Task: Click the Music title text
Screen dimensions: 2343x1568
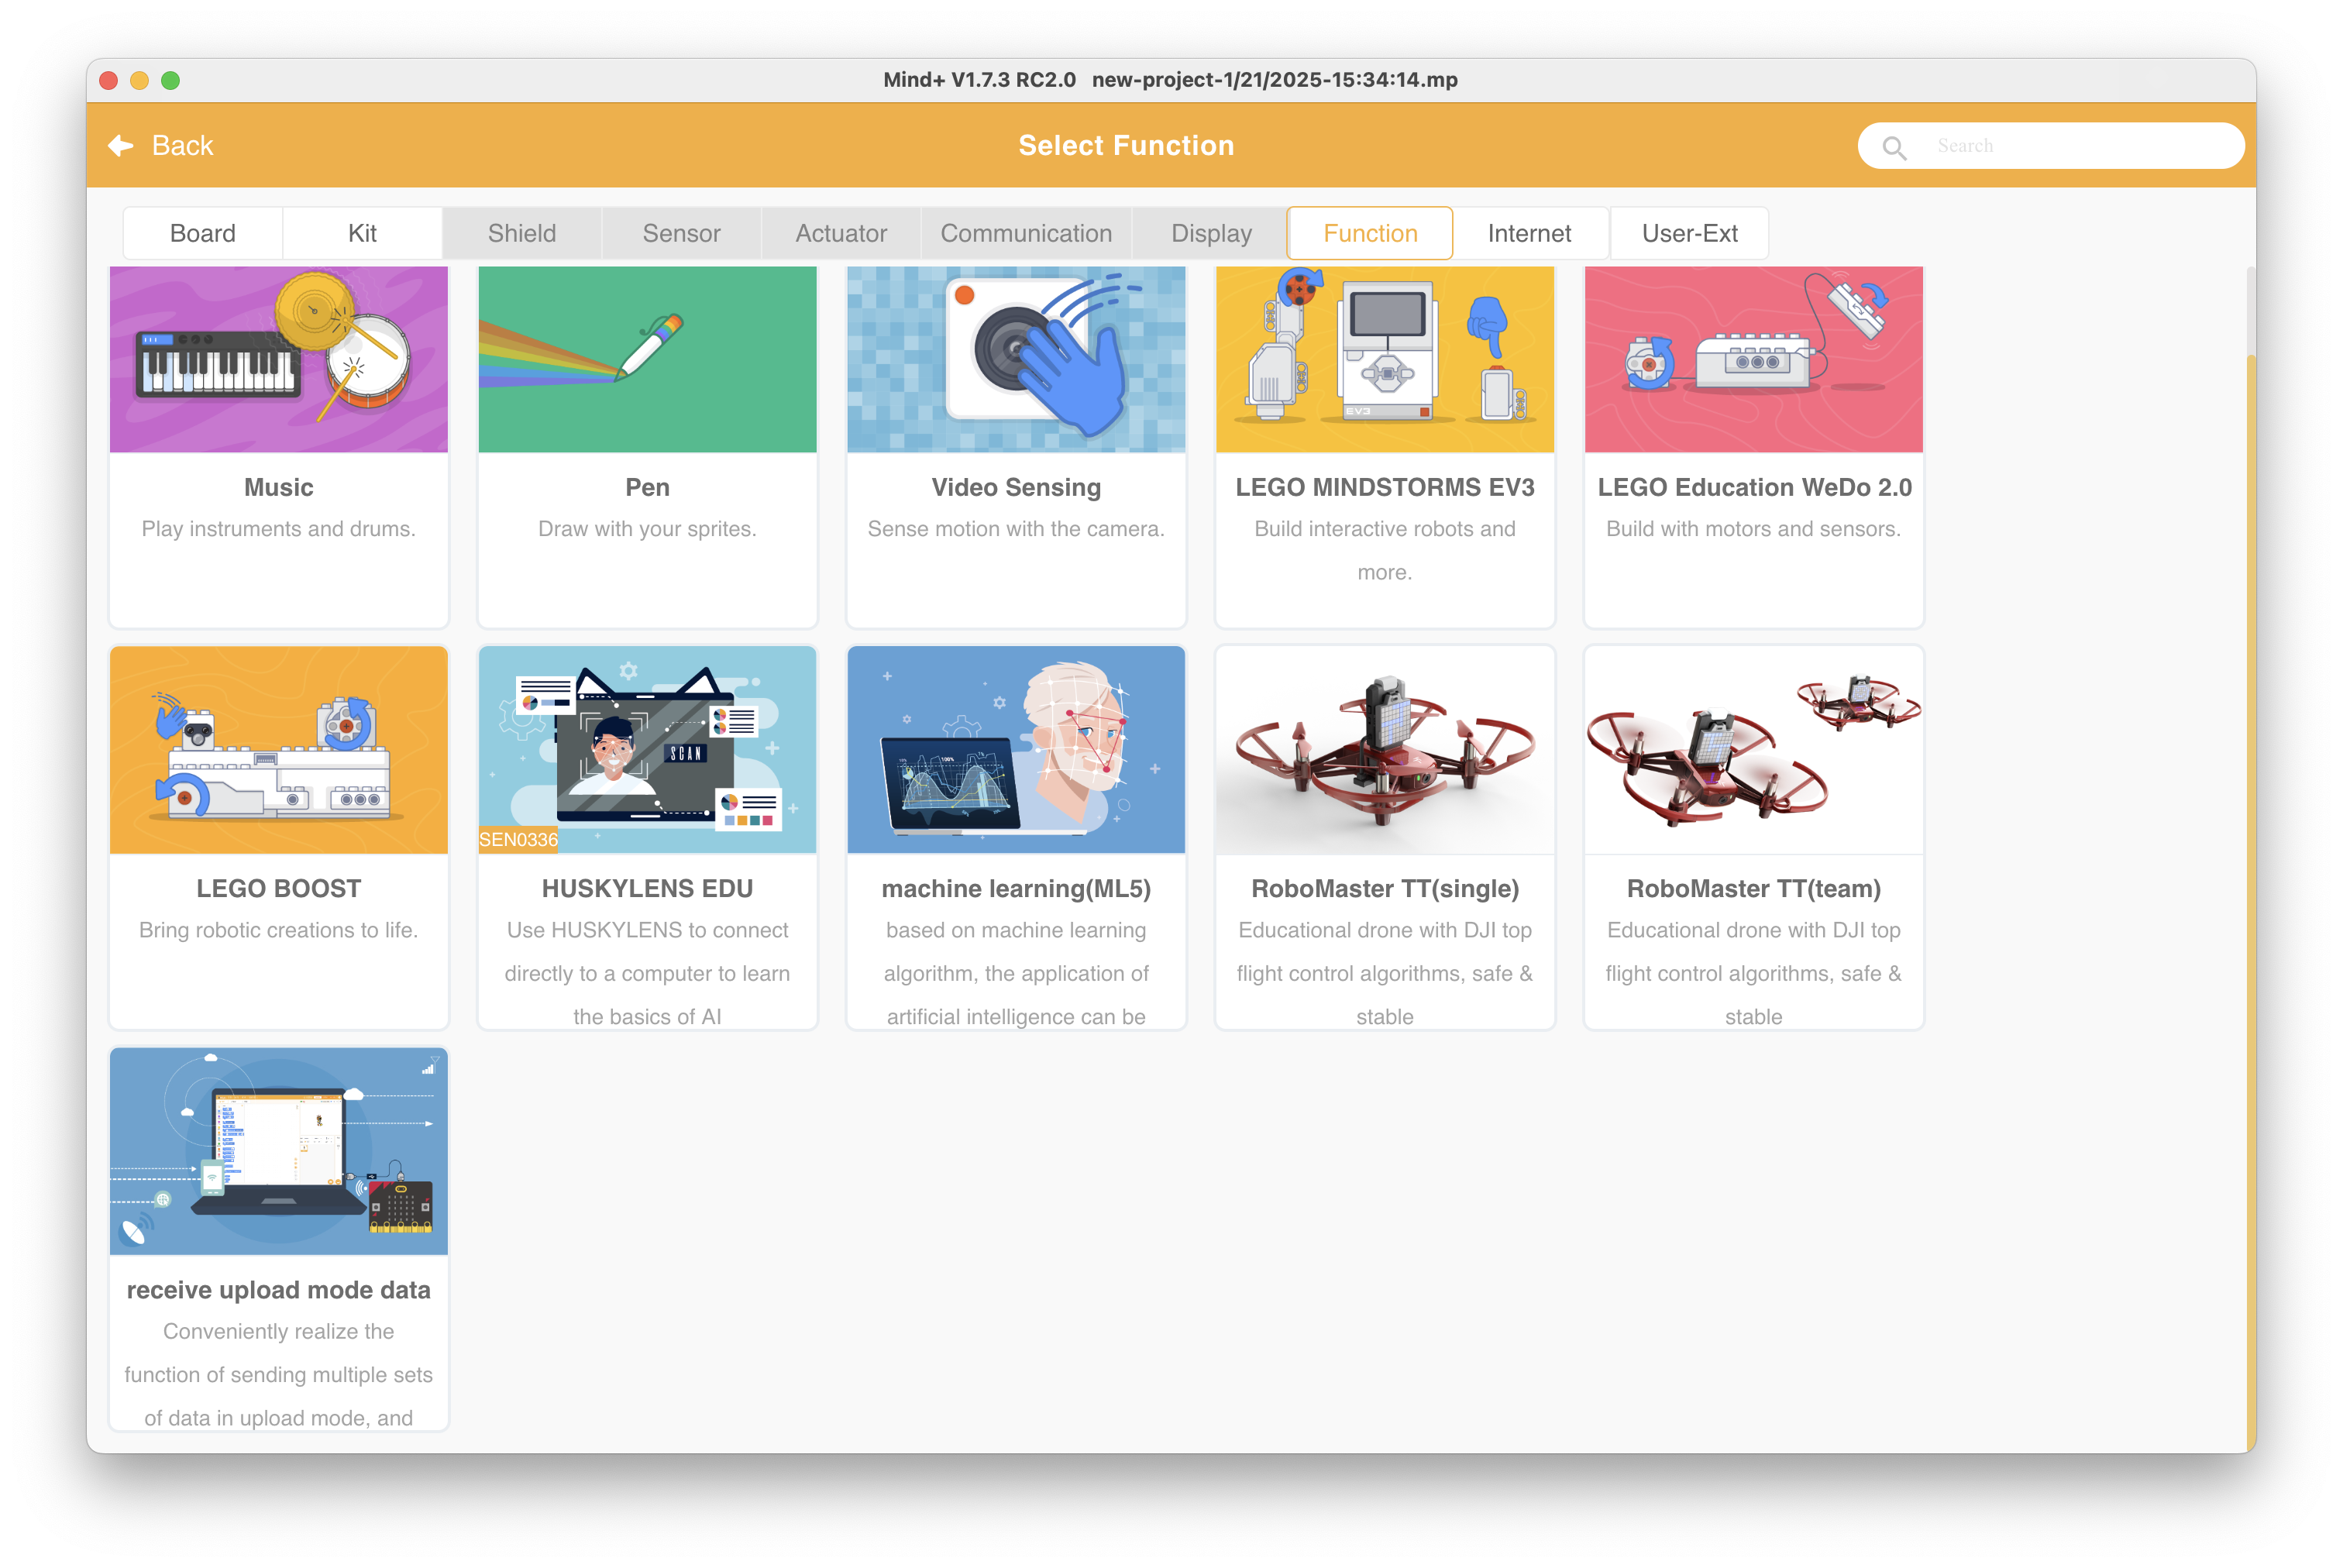Action: (279, 487)
